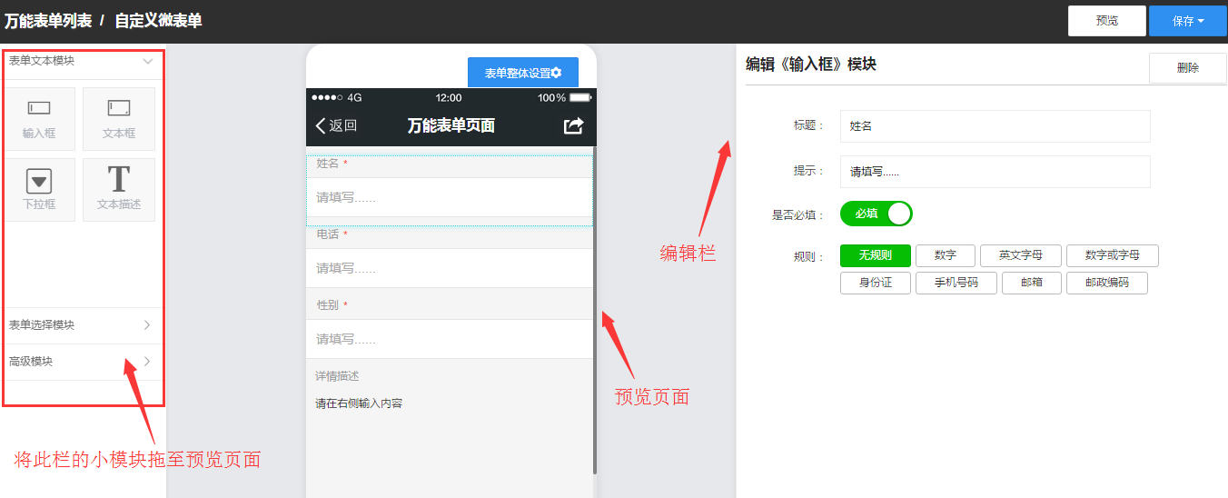
Task: Go to 万能表单列表 breadcrumb
Action: click(x=48, y=21)
